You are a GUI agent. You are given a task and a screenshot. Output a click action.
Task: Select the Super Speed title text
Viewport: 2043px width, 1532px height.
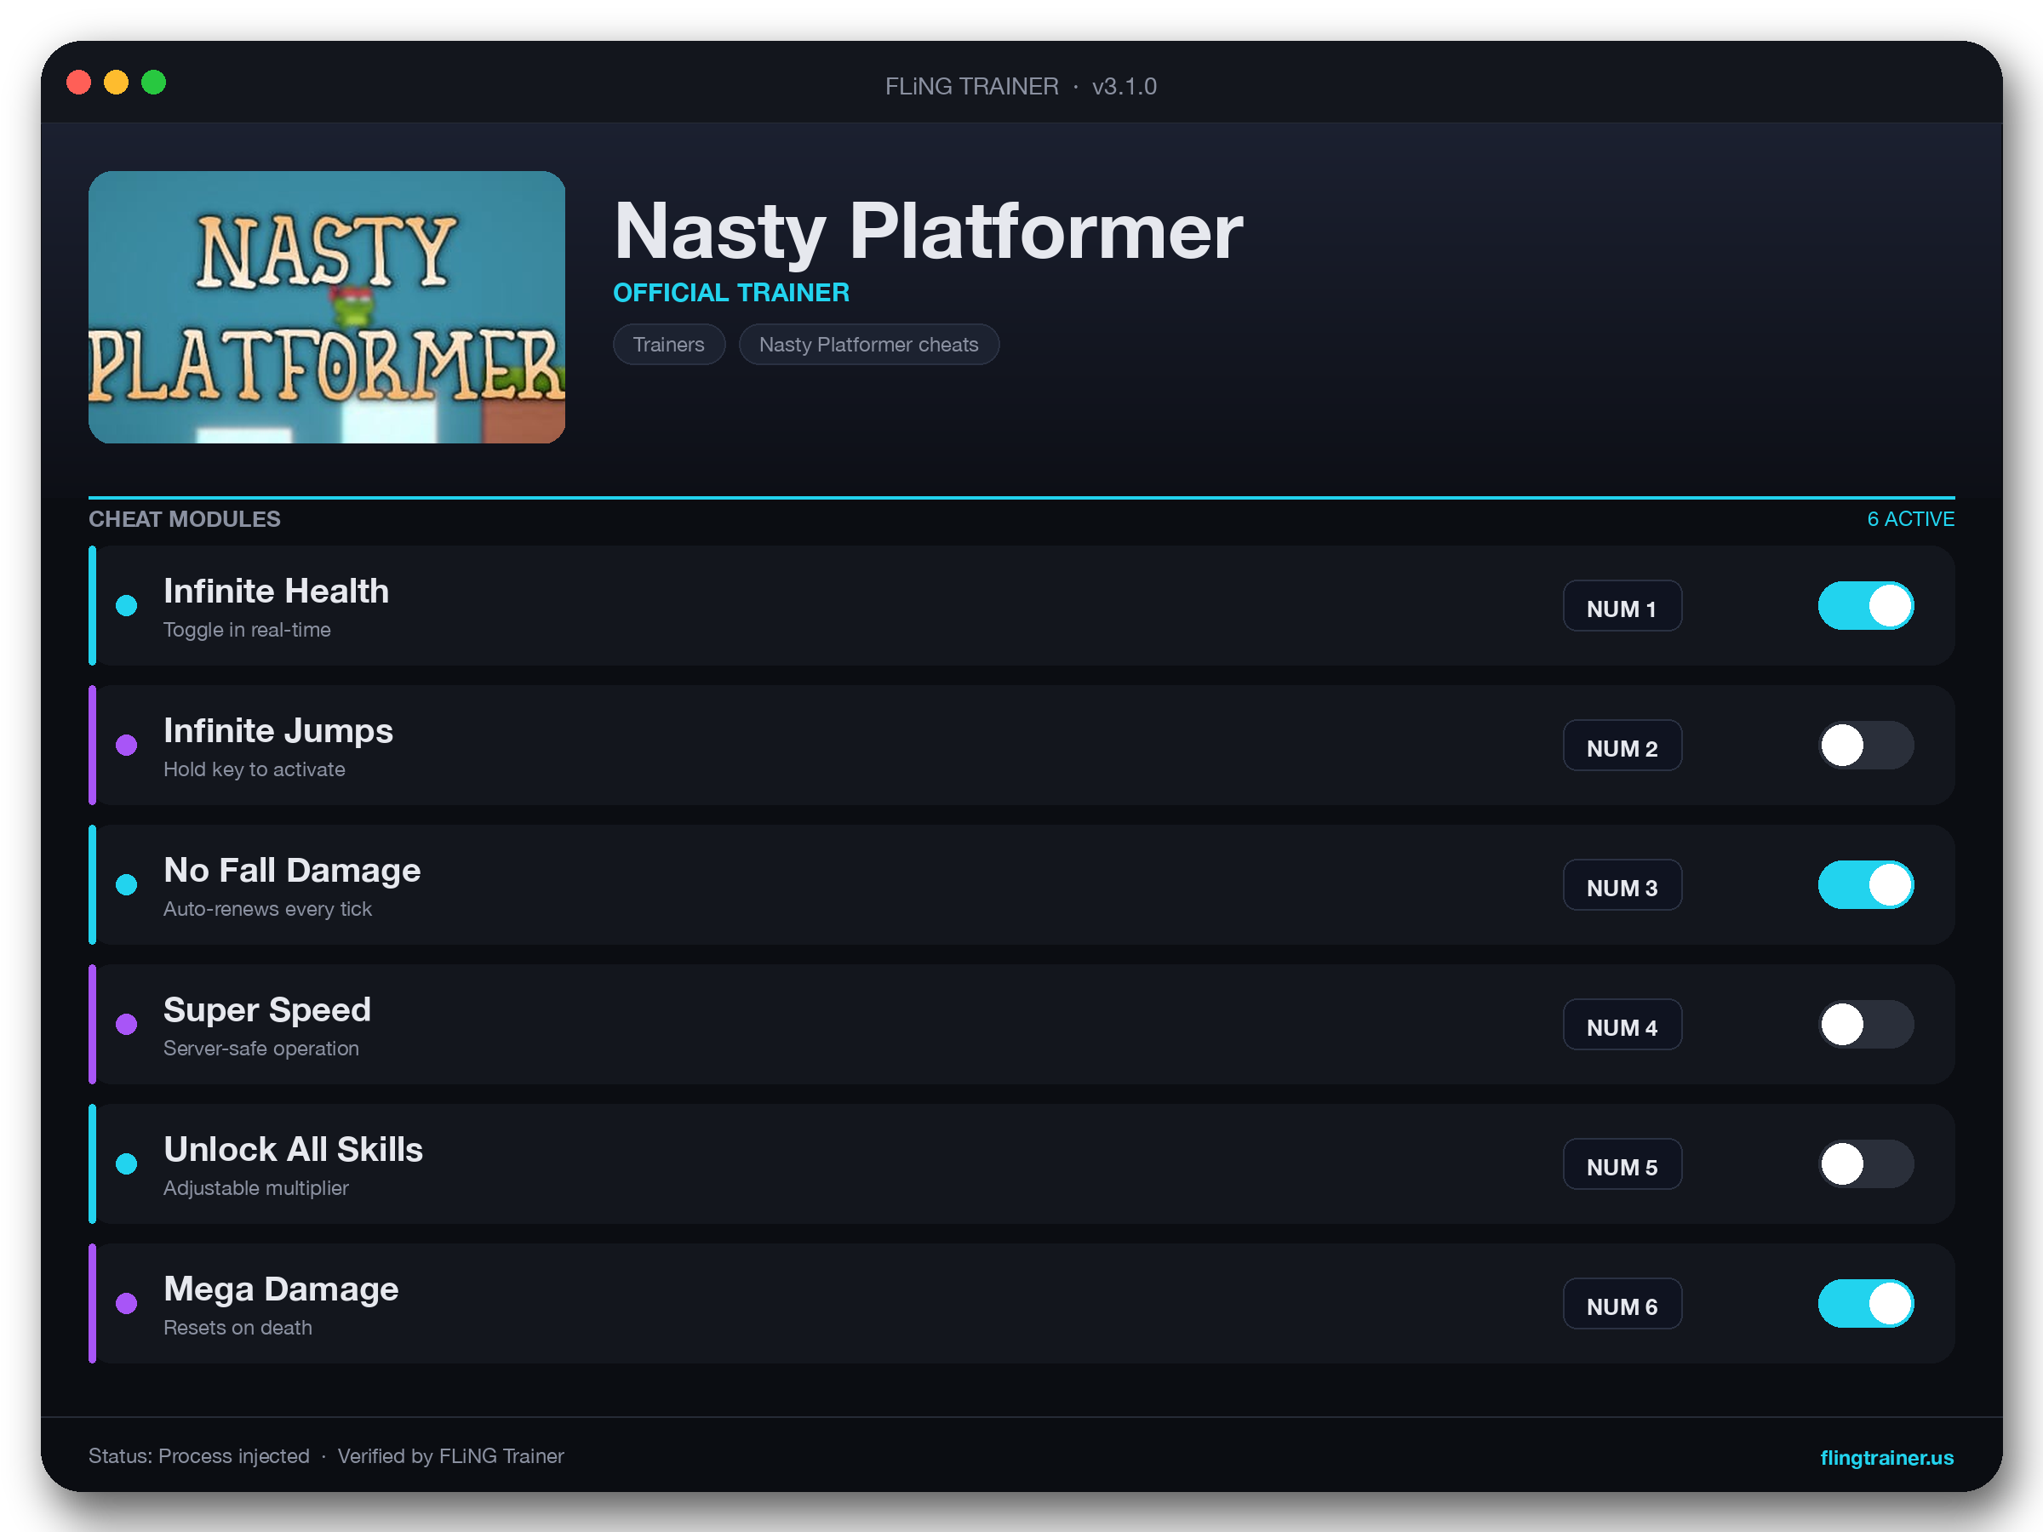pyautogui.click(x=267, y=1010)
